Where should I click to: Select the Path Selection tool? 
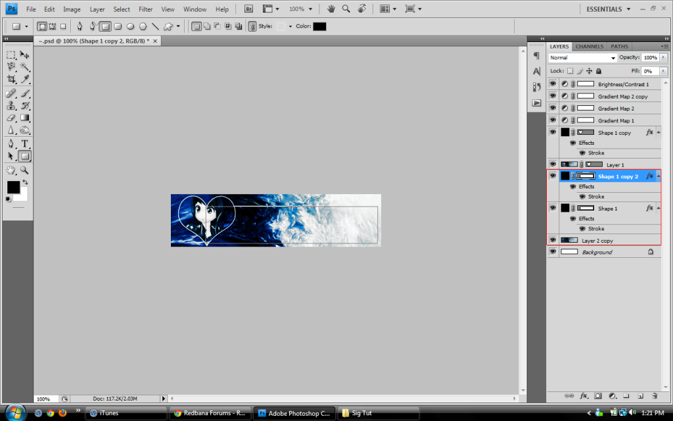pyautogui.click(x=11, y=156)
